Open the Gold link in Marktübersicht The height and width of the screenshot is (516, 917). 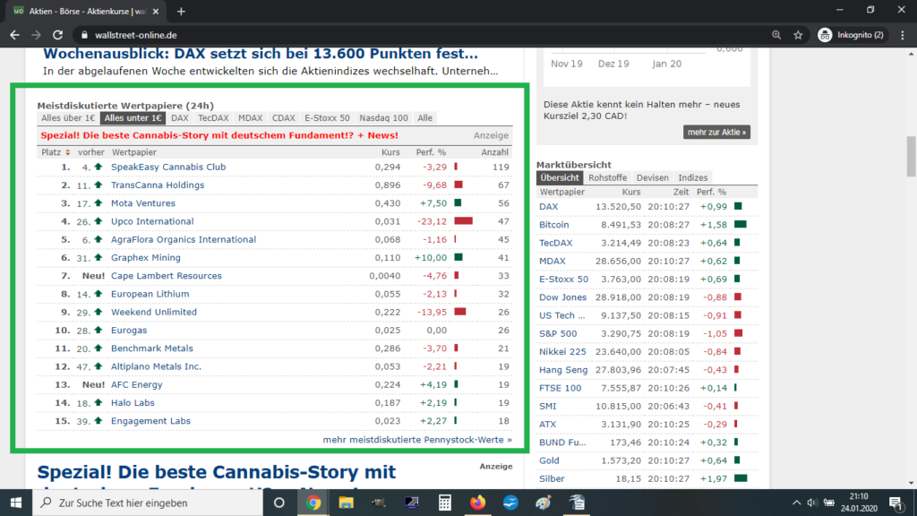(549, 460)
